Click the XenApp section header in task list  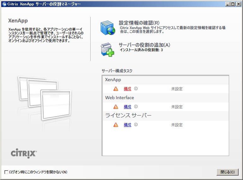click(x=113, y=80)
